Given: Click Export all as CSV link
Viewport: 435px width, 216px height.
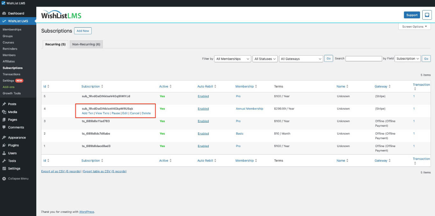Looking at the screenshot, I should [x=61, y=171].
